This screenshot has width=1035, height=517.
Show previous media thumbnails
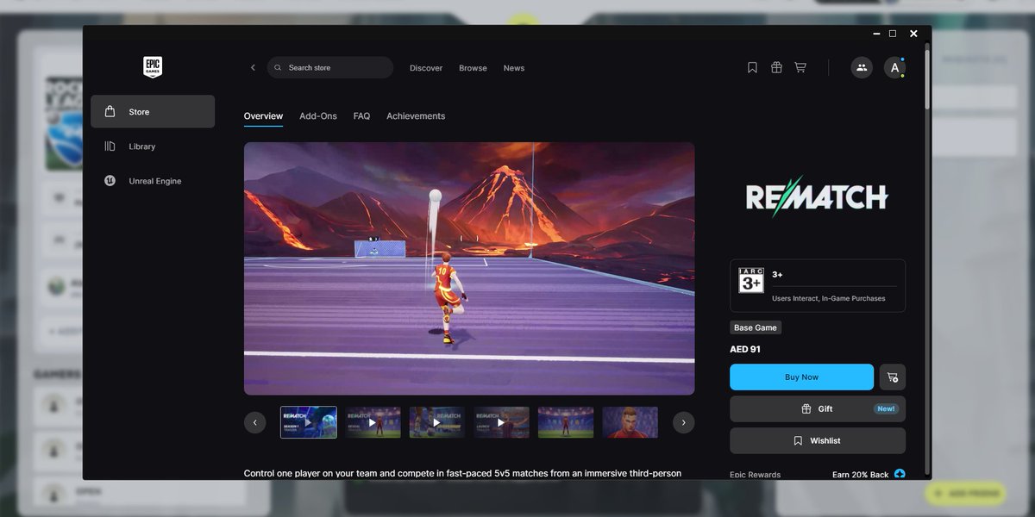tap(254, 422)
